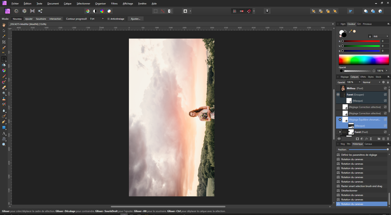
Task: Select the Crop tool
Action: click(x=4, y=42)
